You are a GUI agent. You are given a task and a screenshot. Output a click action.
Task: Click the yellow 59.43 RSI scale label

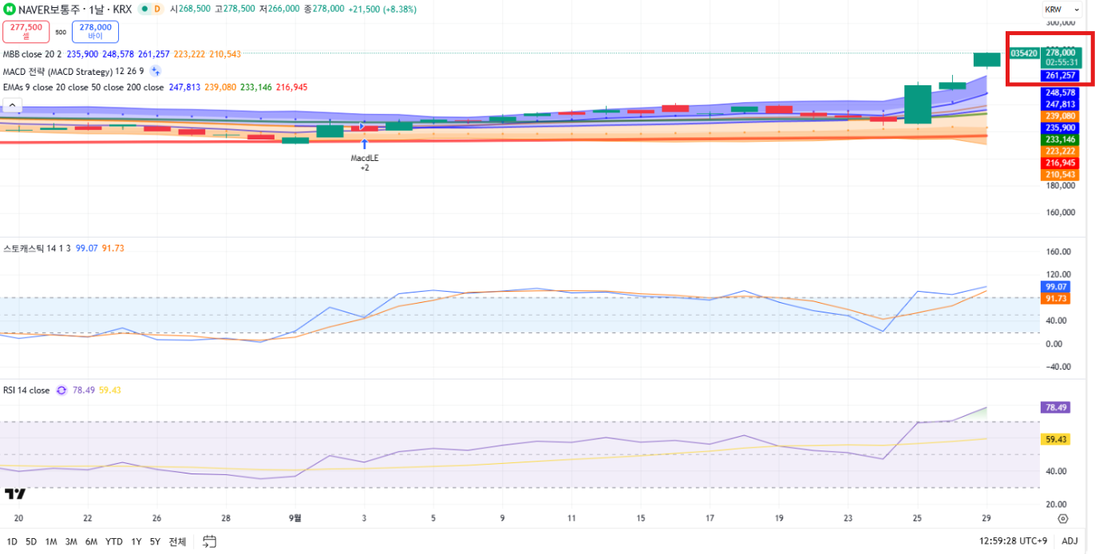pyautogui.click(x=1056, y=439)
